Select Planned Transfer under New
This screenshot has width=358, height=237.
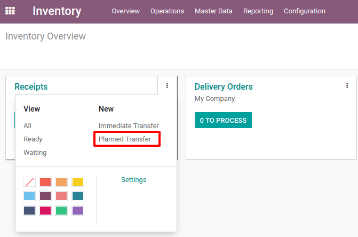click(x=125, y=139)
